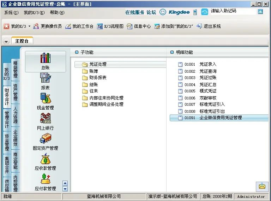Viewport: 271px width, 201px height.
Task: Open 我的工作台 from the toolbar
Action: pyautogui.click(x=79, y=26)
